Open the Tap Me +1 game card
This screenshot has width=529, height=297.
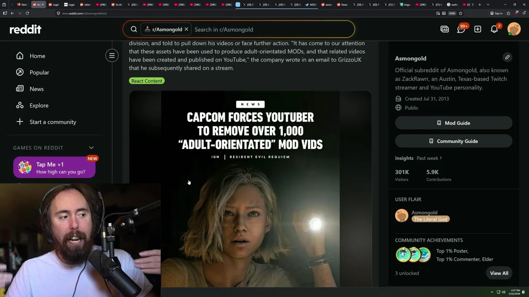pos(54,167)
